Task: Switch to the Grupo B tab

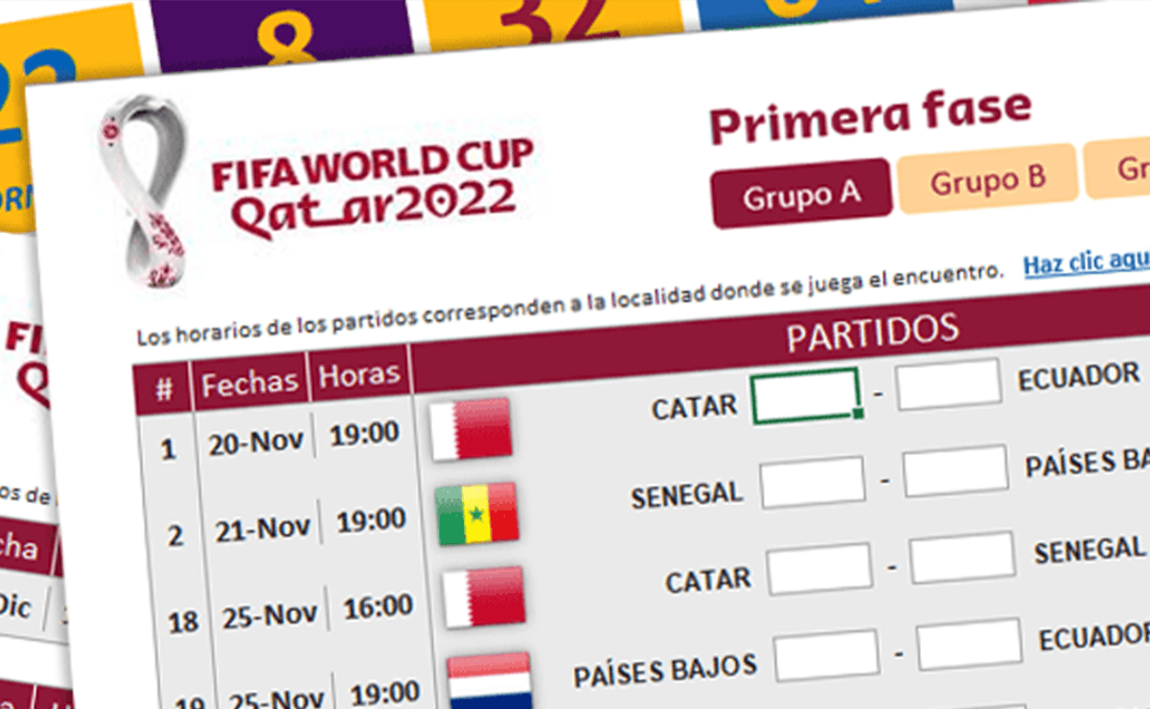Action: pyautogui.click(x=987, y=178)
